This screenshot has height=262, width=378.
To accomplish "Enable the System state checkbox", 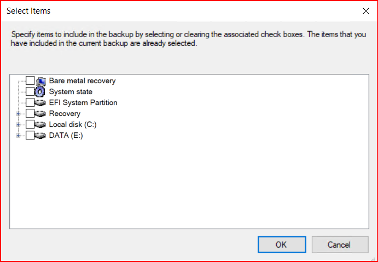I will pyautogui.click(x=30, y=92).
